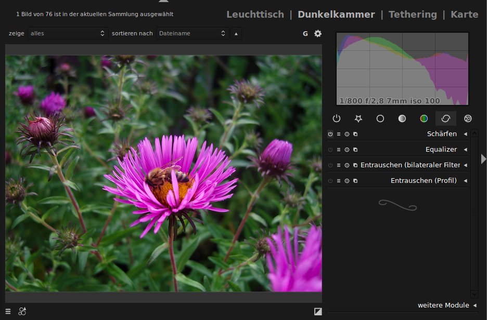Switch to the Leuchttisch view
Screen dimensions: 487x320
tap(255, 14)
